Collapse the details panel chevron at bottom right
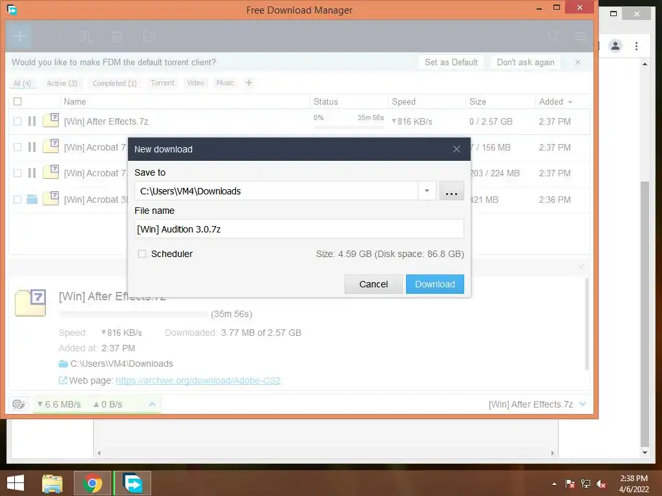This screenshot has width=662, height=496. [x=583, y=404]
